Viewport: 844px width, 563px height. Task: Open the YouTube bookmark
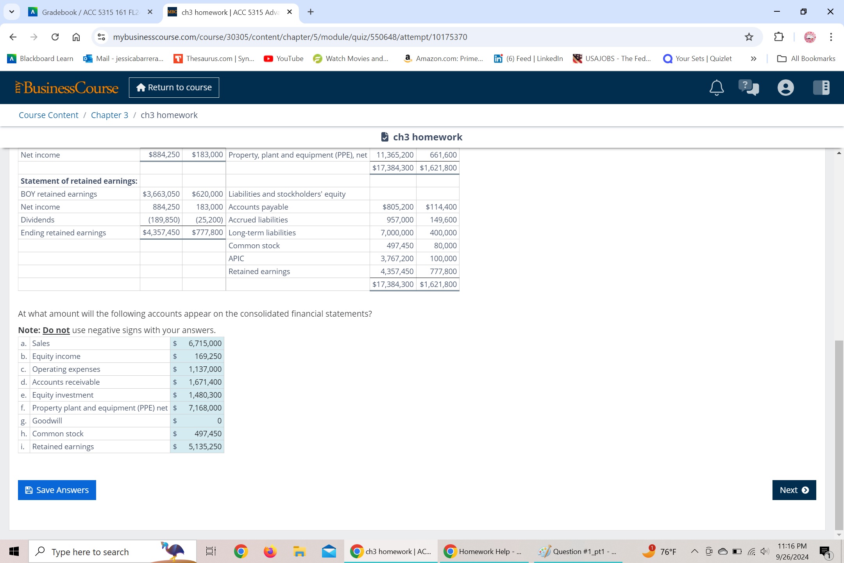point(284,58)
